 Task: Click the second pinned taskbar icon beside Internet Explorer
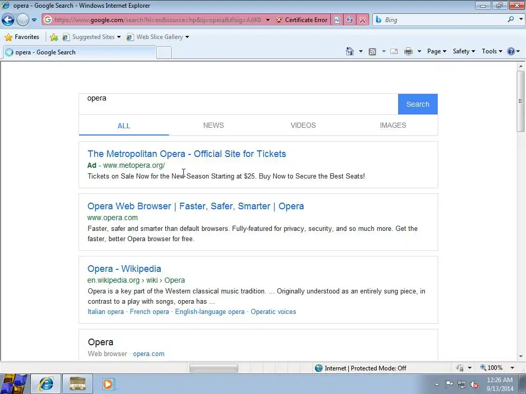point(78,384)
